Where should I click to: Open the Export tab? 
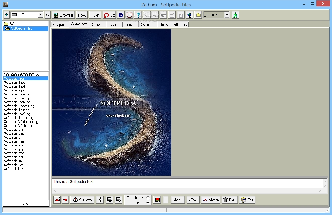click(x=114, y=24)
